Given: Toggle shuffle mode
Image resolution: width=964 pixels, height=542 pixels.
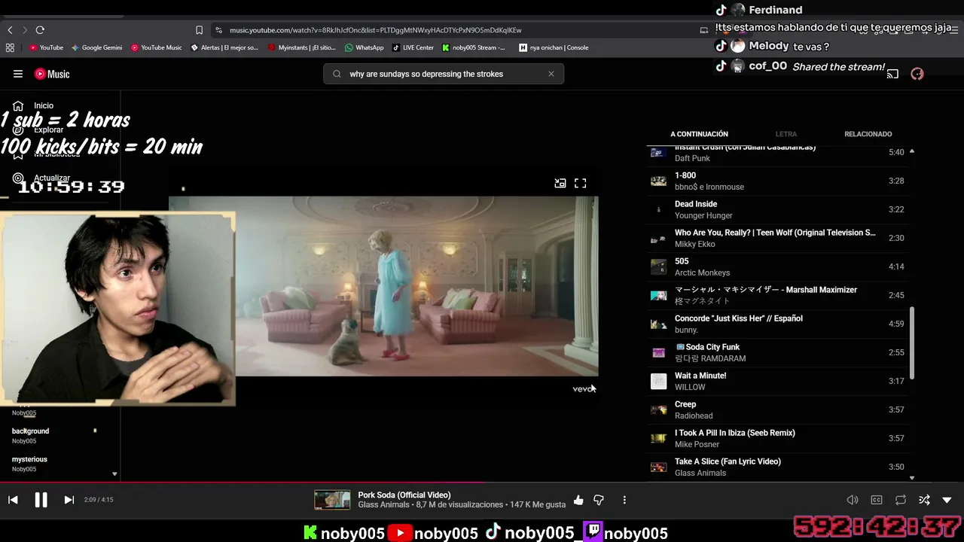Looking at the screenshot, I should (924, 500).
